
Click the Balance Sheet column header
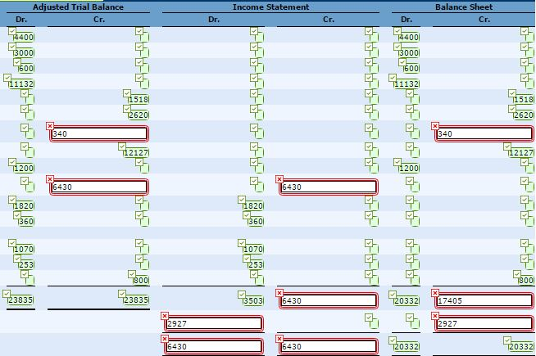(464, 7)
